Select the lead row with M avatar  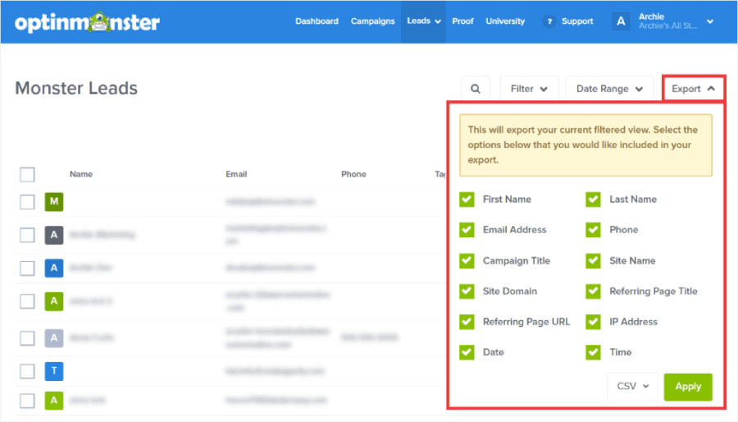click(27, 202)
